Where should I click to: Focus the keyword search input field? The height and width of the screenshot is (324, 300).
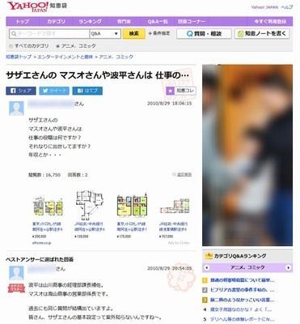pyautogui.click(x=49, y=34)
